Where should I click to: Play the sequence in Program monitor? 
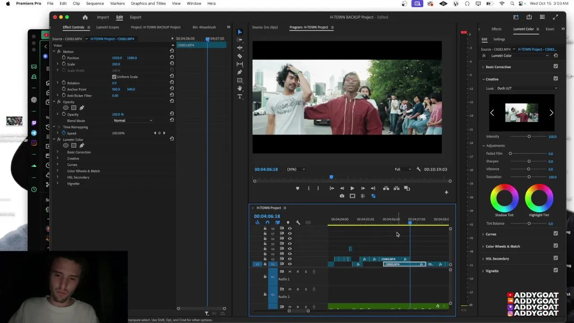352,188
